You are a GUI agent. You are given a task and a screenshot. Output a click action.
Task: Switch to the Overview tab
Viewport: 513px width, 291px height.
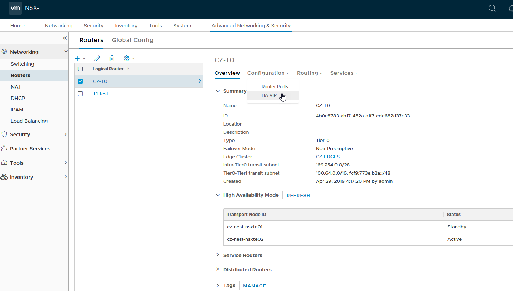tap(227, 73)
